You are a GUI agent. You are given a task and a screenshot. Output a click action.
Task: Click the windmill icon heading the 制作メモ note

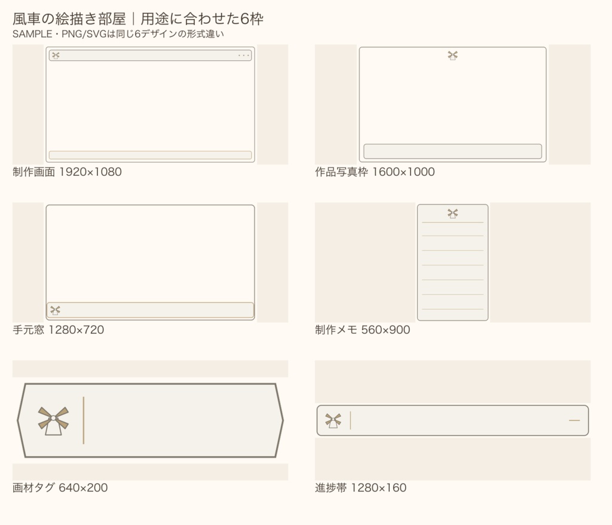[x=453, y=213]
